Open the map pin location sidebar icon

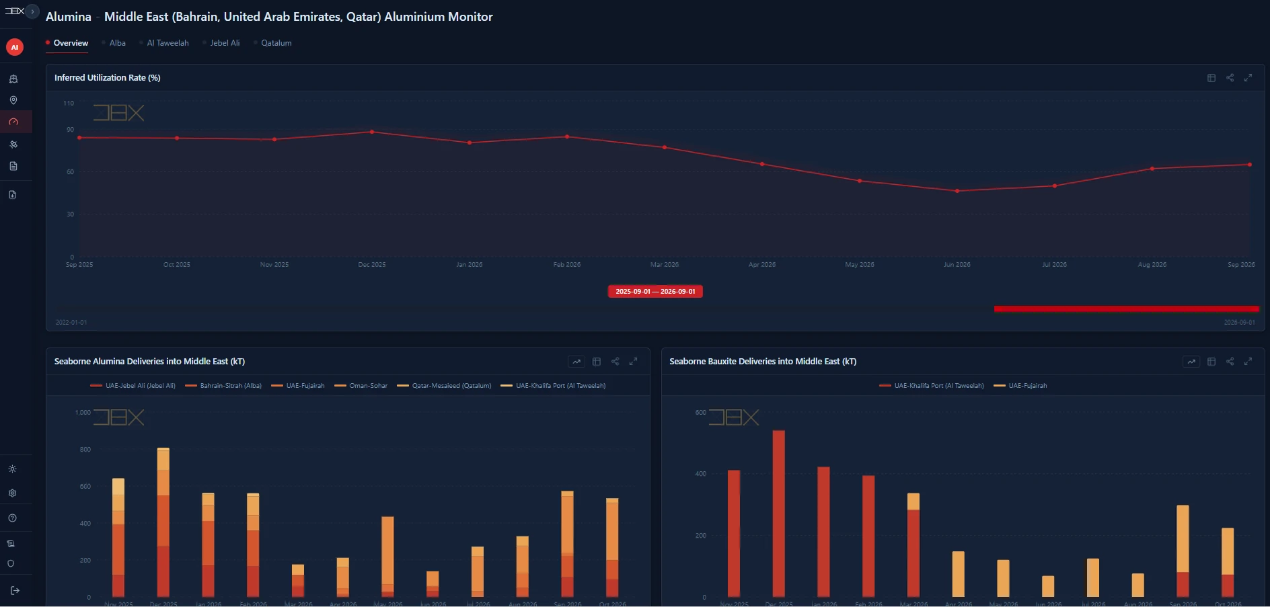(x=13, y=100)
